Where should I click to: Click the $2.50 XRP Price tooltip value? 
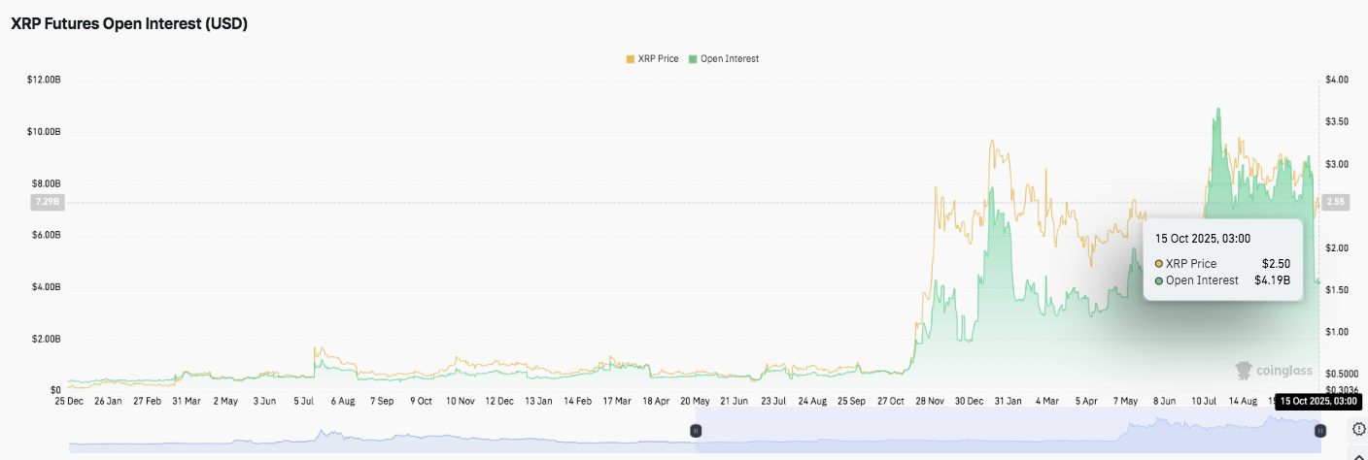tap(1276, 264)
